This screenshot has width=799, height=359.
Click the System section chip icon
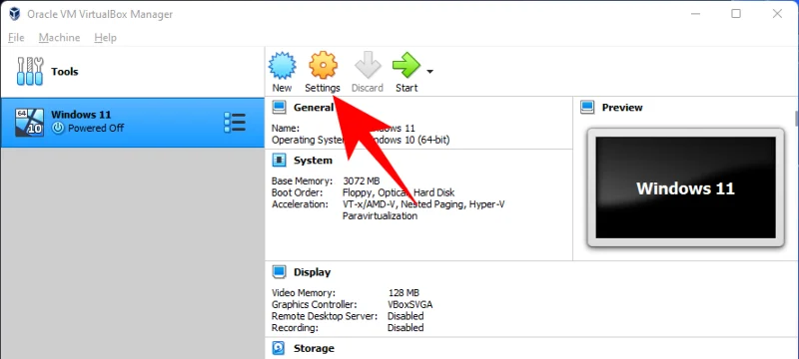[279, 161]
